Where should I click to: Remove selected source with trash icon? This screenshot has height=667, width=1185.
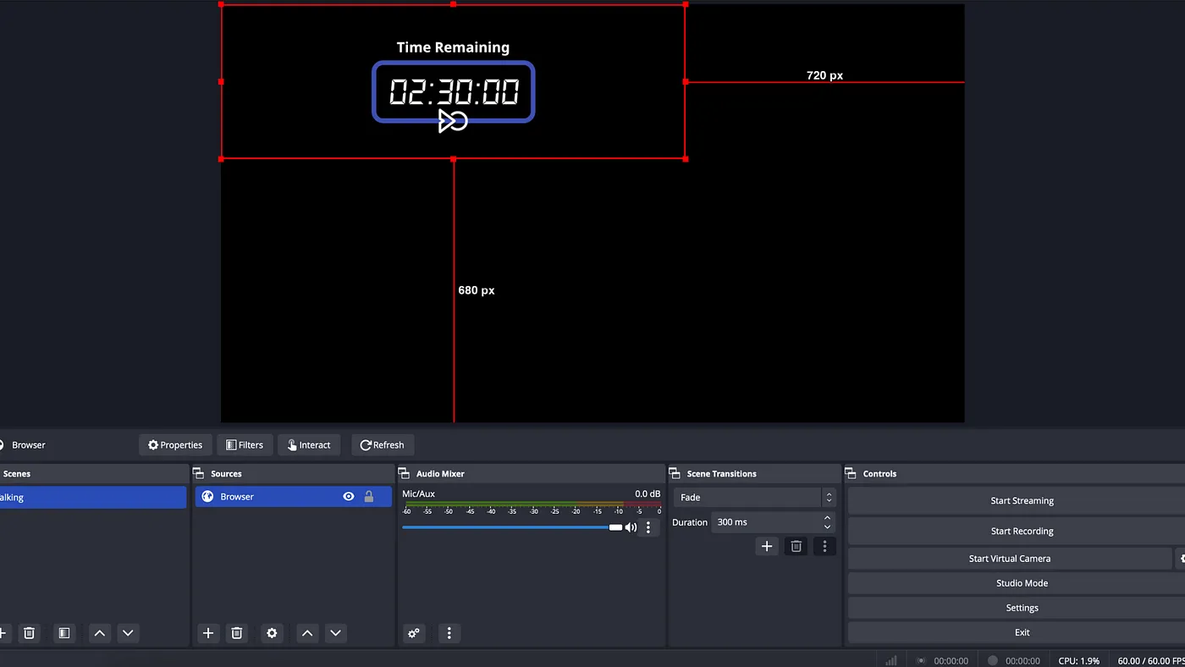(237, 633)
